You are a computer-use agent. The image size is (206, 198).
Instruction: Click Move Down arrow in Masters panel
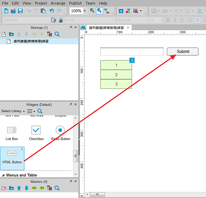[x=26, y=188]
